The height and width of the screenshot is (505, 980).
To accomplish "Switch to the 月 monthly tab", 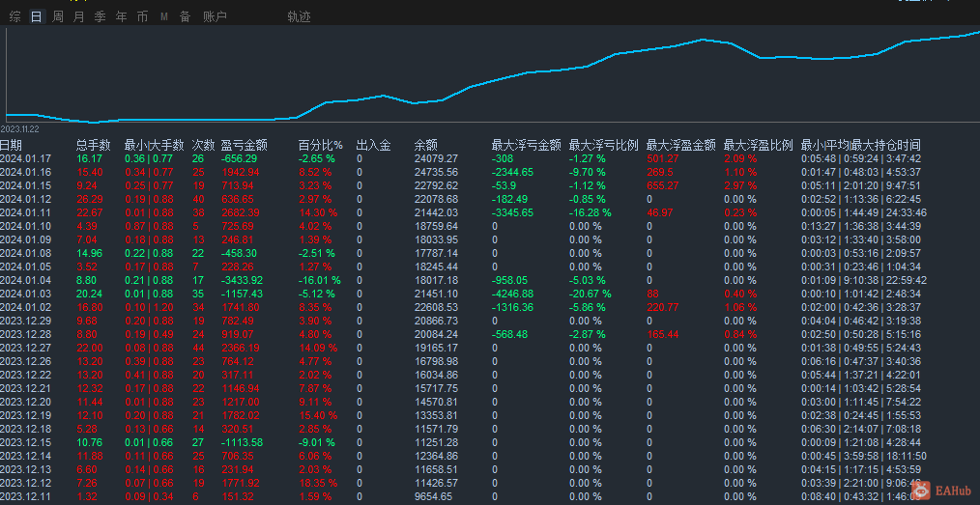I will click(79, 16).
